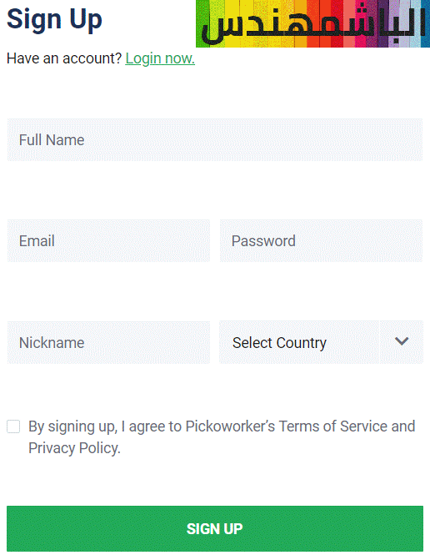This screenshot has height=560, width=430.
Task: Activate the Nickname text field
Action: click(108, 342)
